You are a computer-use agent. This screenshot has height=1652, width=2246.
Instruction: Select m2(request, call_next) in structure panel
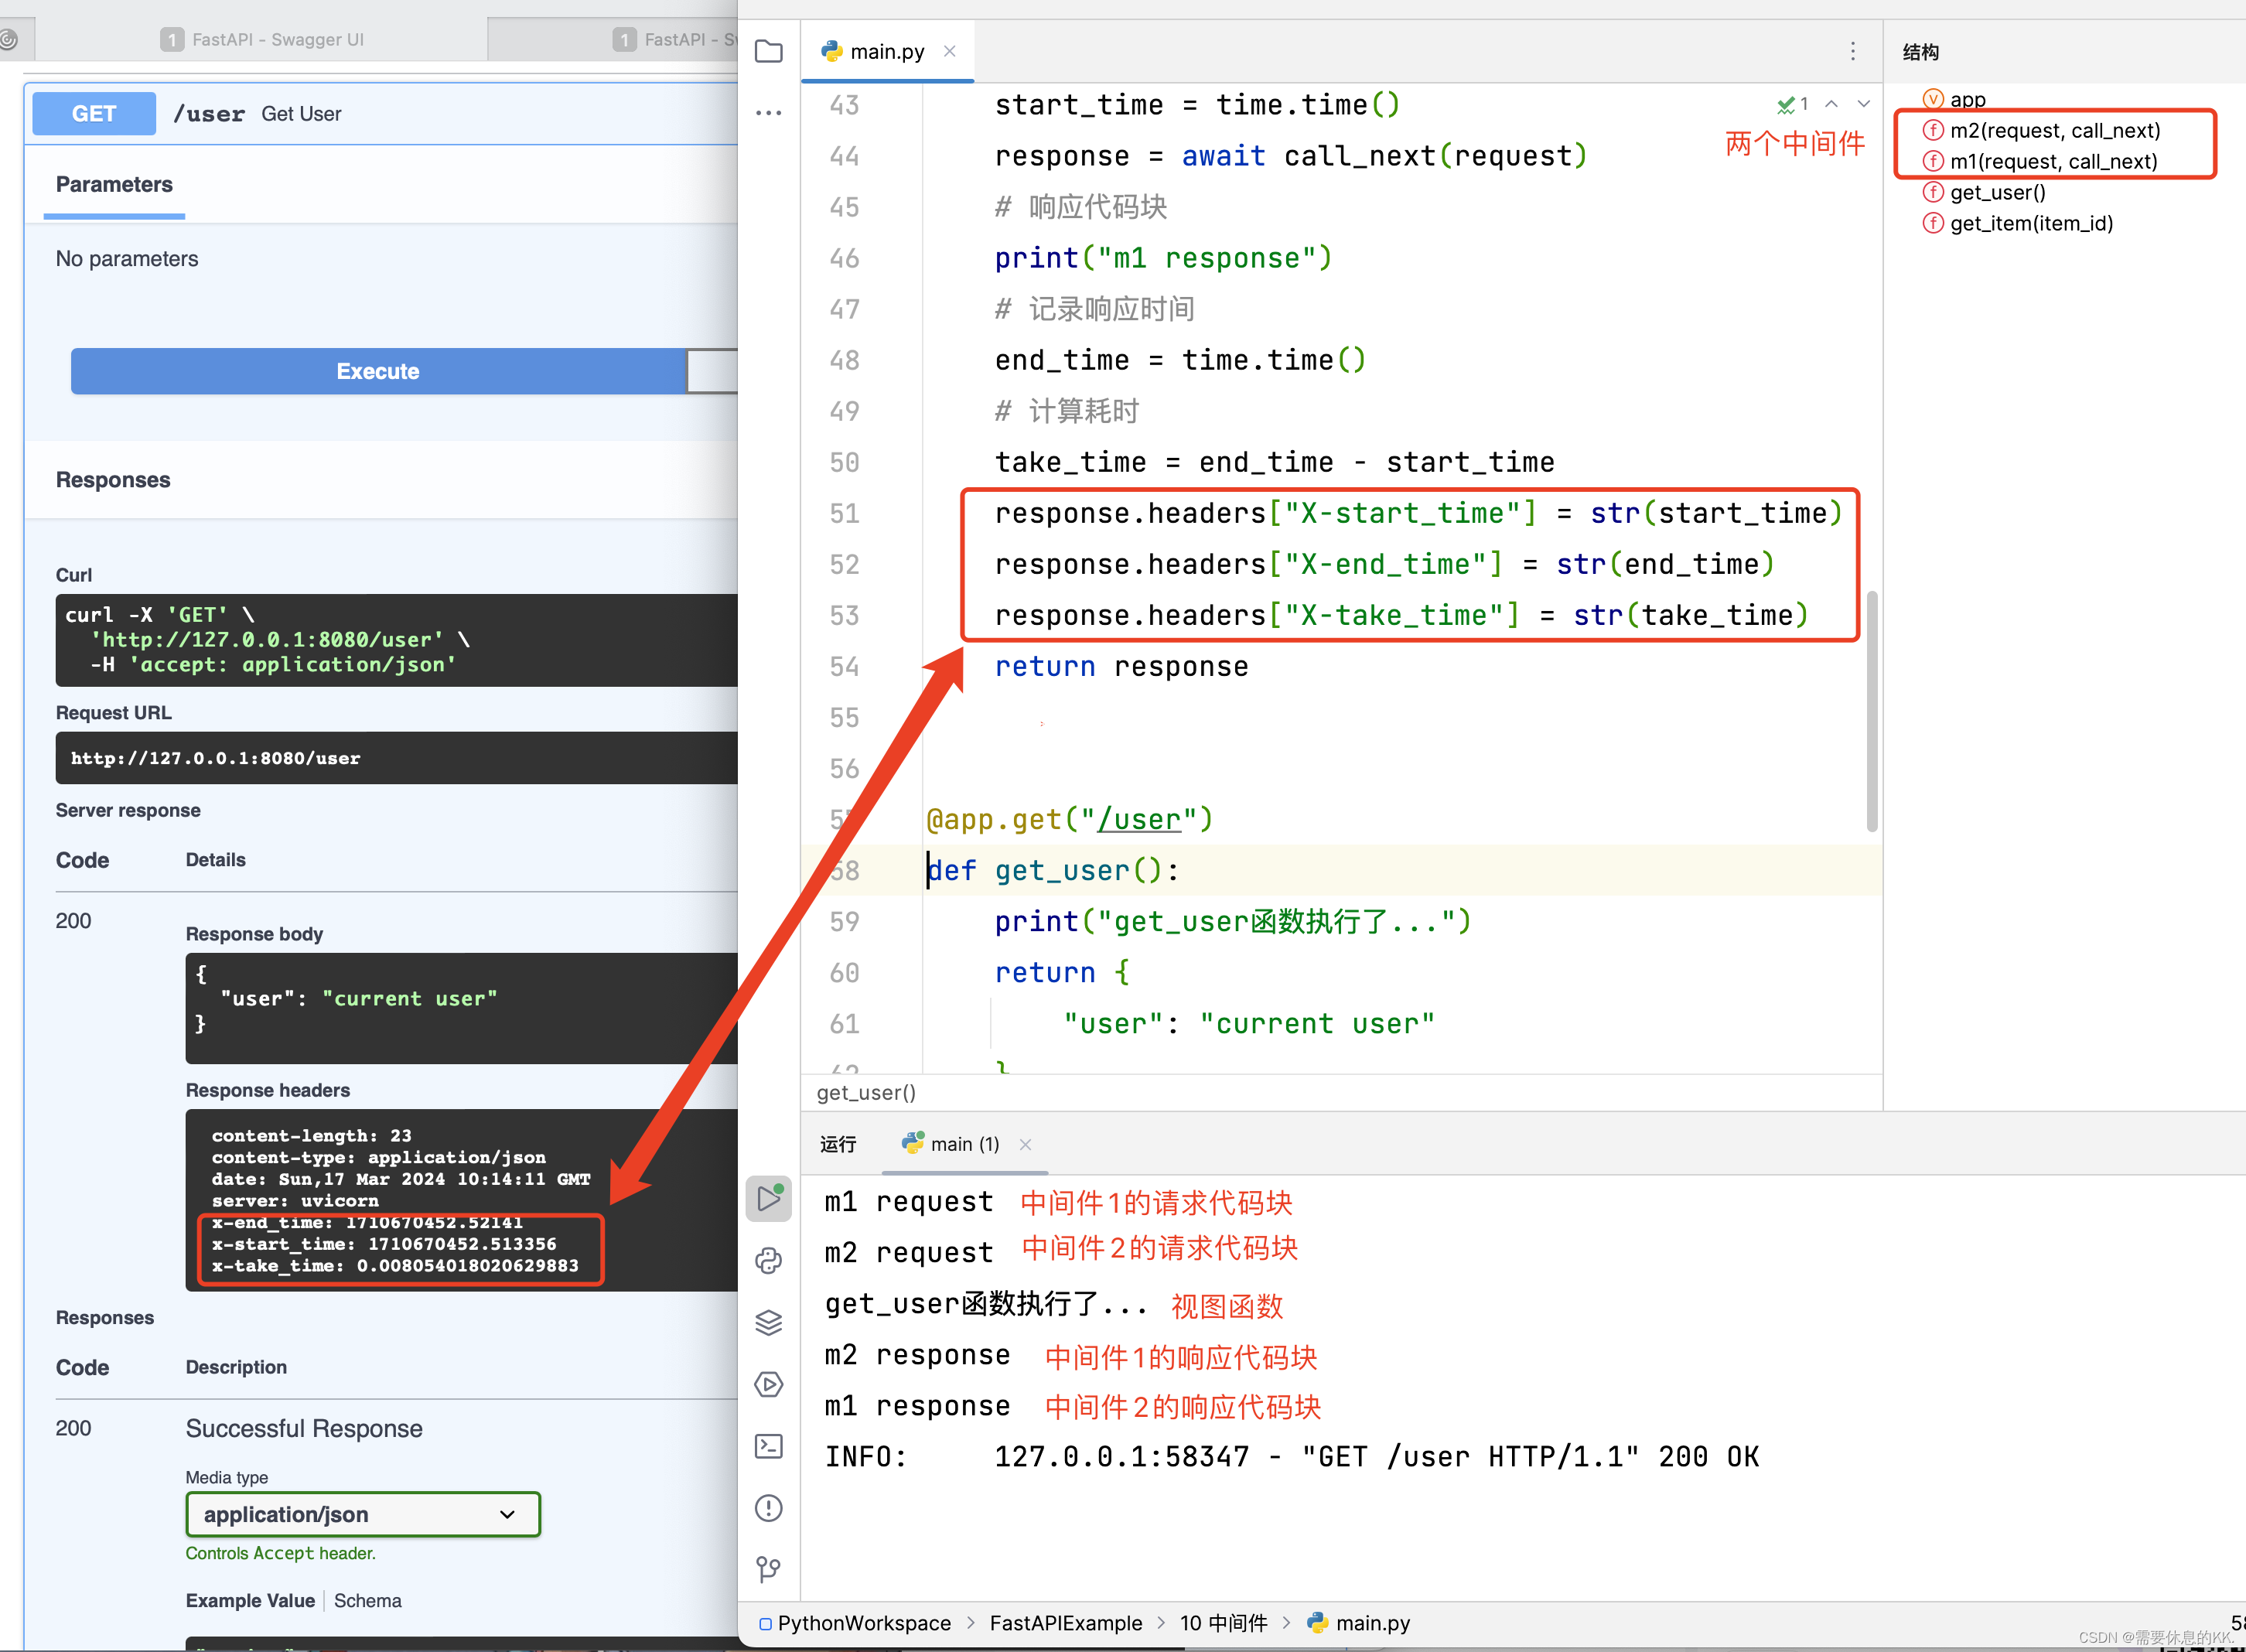(x=2042, y=130)
